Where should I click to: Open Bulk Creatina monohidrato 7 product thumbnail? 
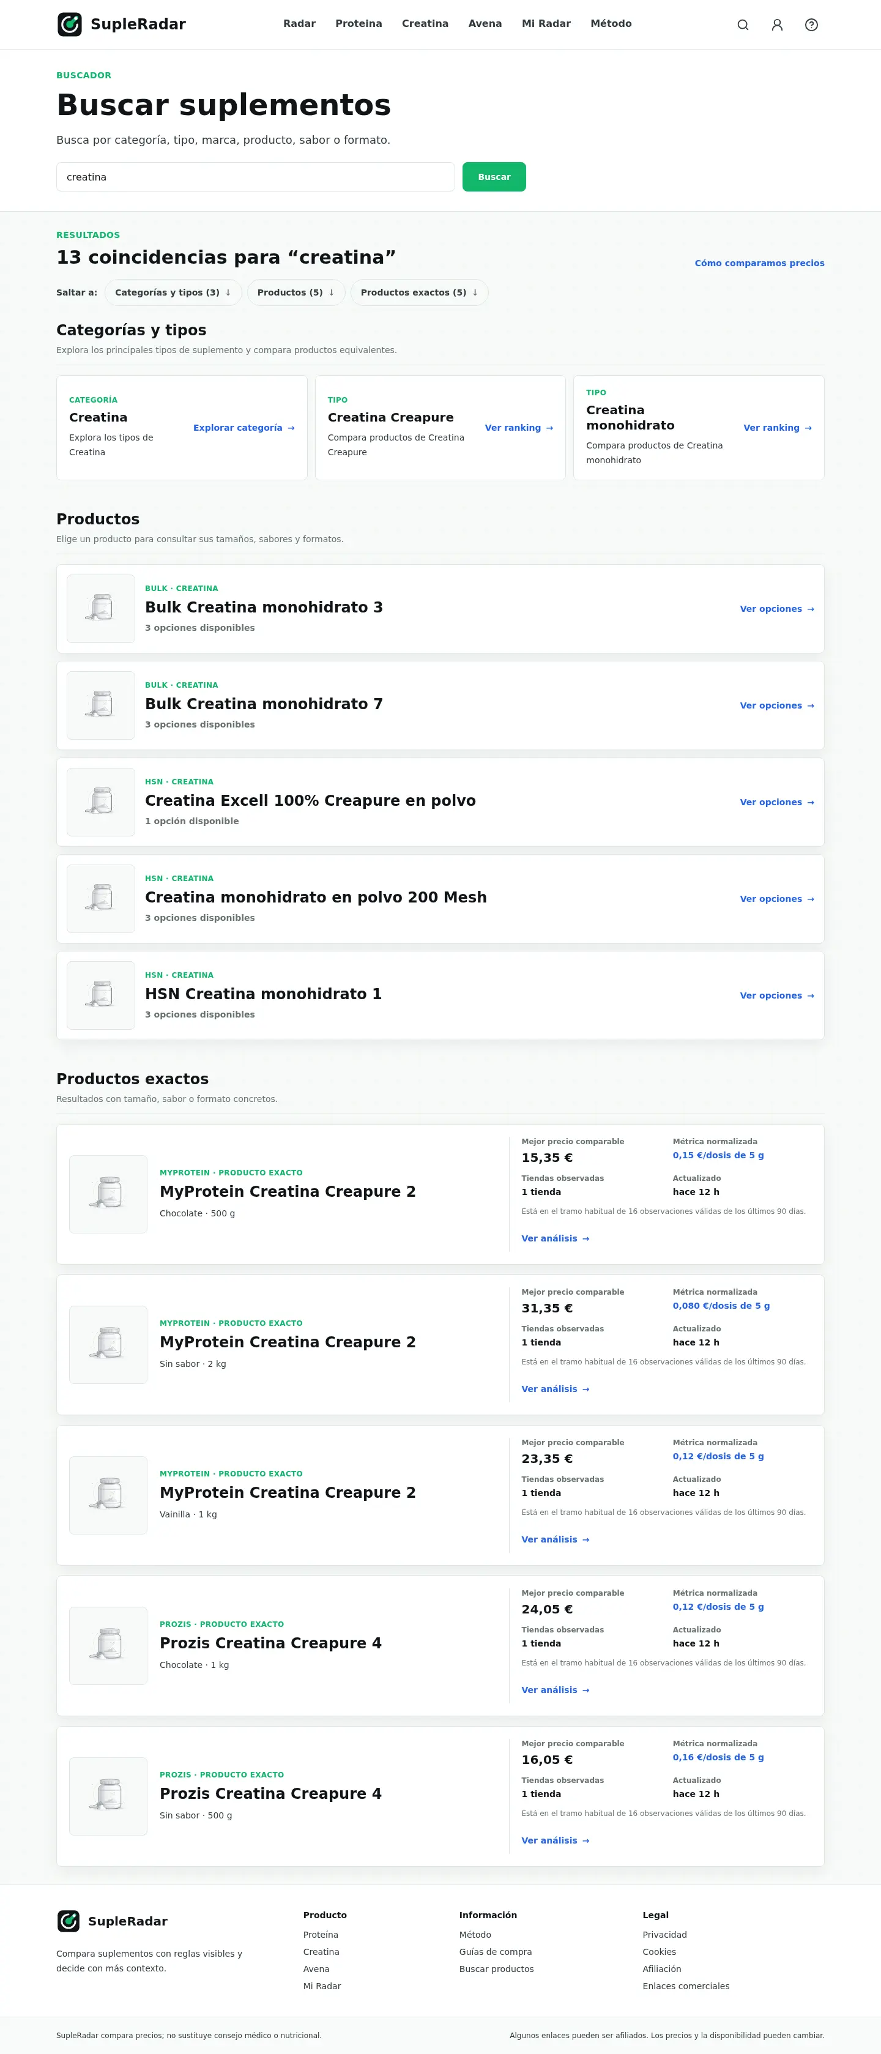(x=100, y=705)
